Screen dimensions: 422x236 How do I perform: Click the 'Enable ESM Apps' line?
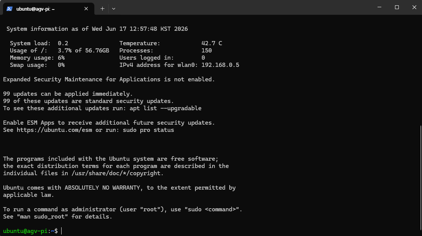109,123
